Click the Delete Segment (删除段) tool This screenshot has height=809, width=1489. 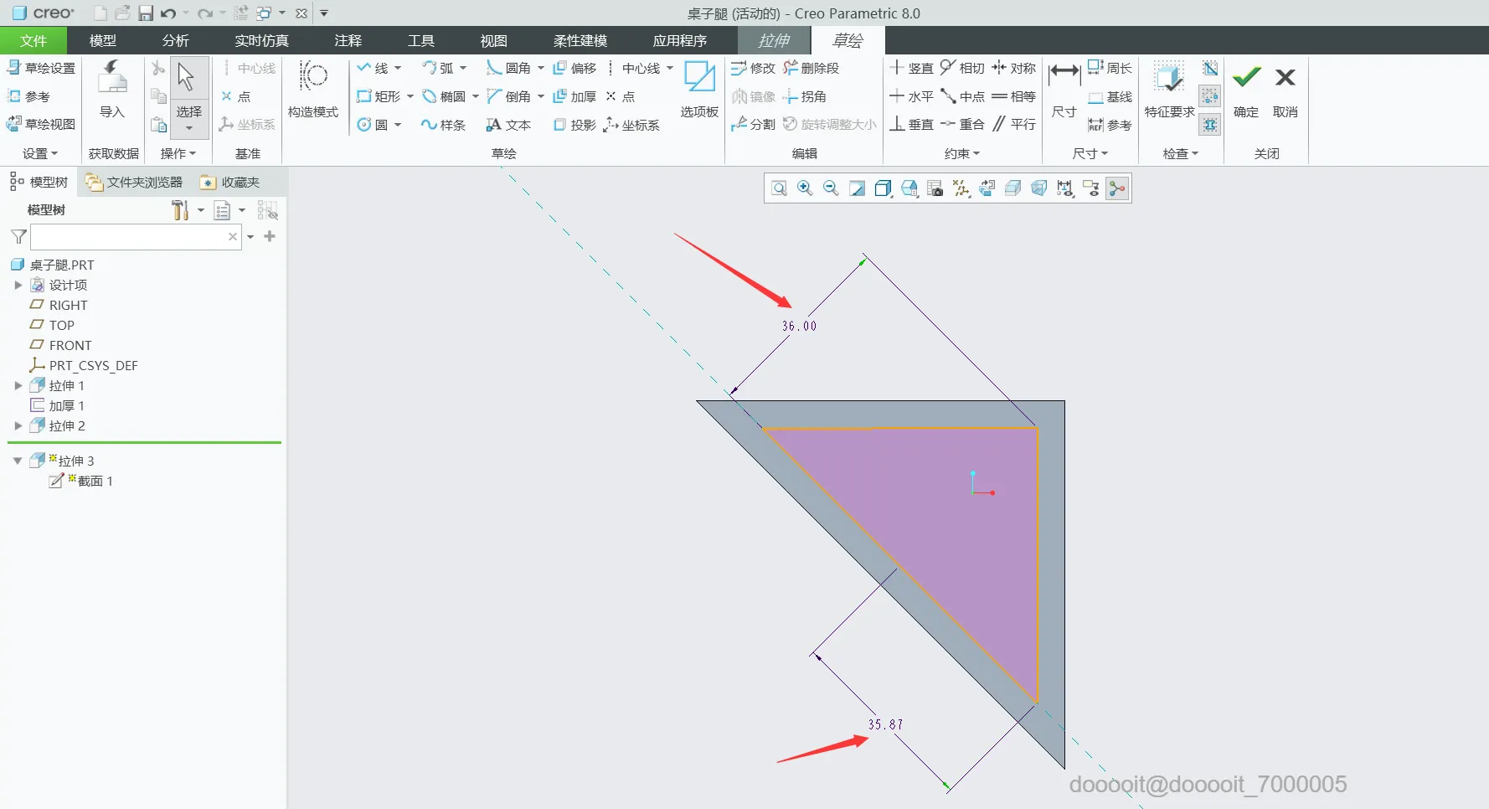tap(811, 68)
